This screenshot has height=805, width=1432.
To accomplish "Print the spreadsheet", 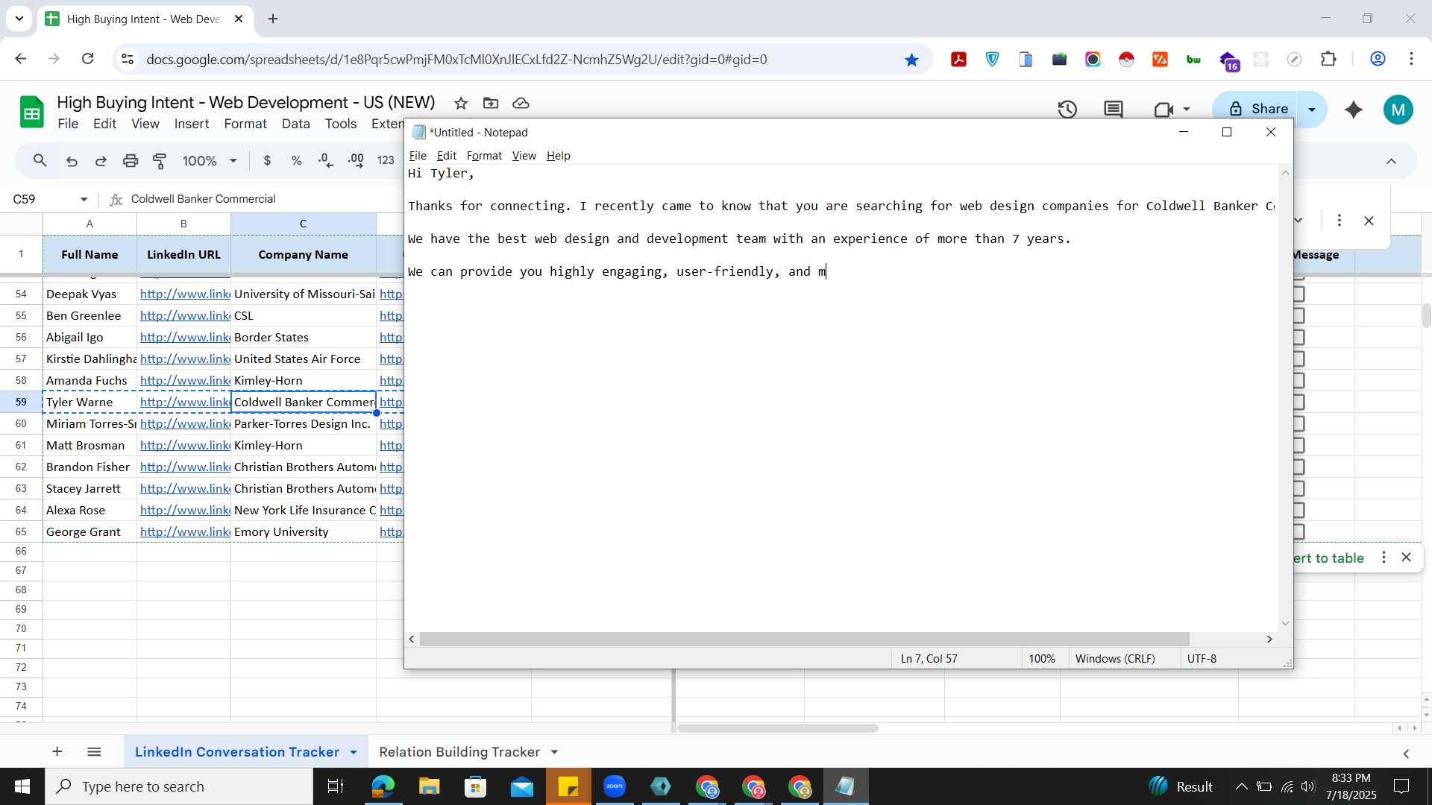I will [131, 160].
